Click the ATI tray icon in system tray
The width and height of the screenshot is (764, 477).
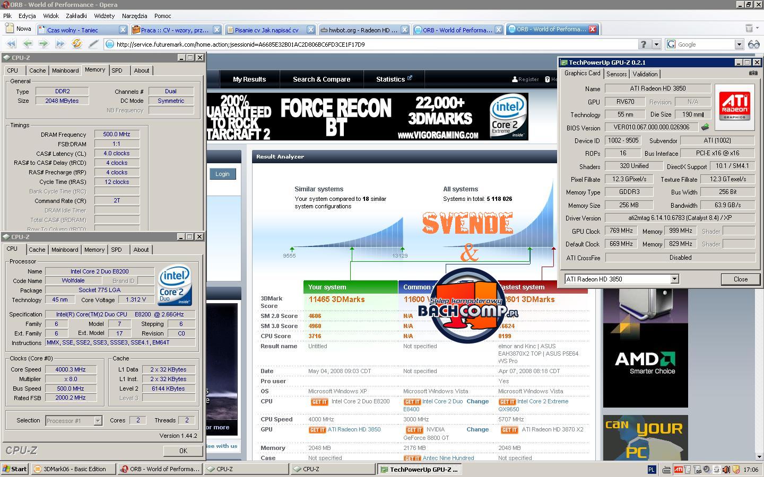tap(679, 470)
